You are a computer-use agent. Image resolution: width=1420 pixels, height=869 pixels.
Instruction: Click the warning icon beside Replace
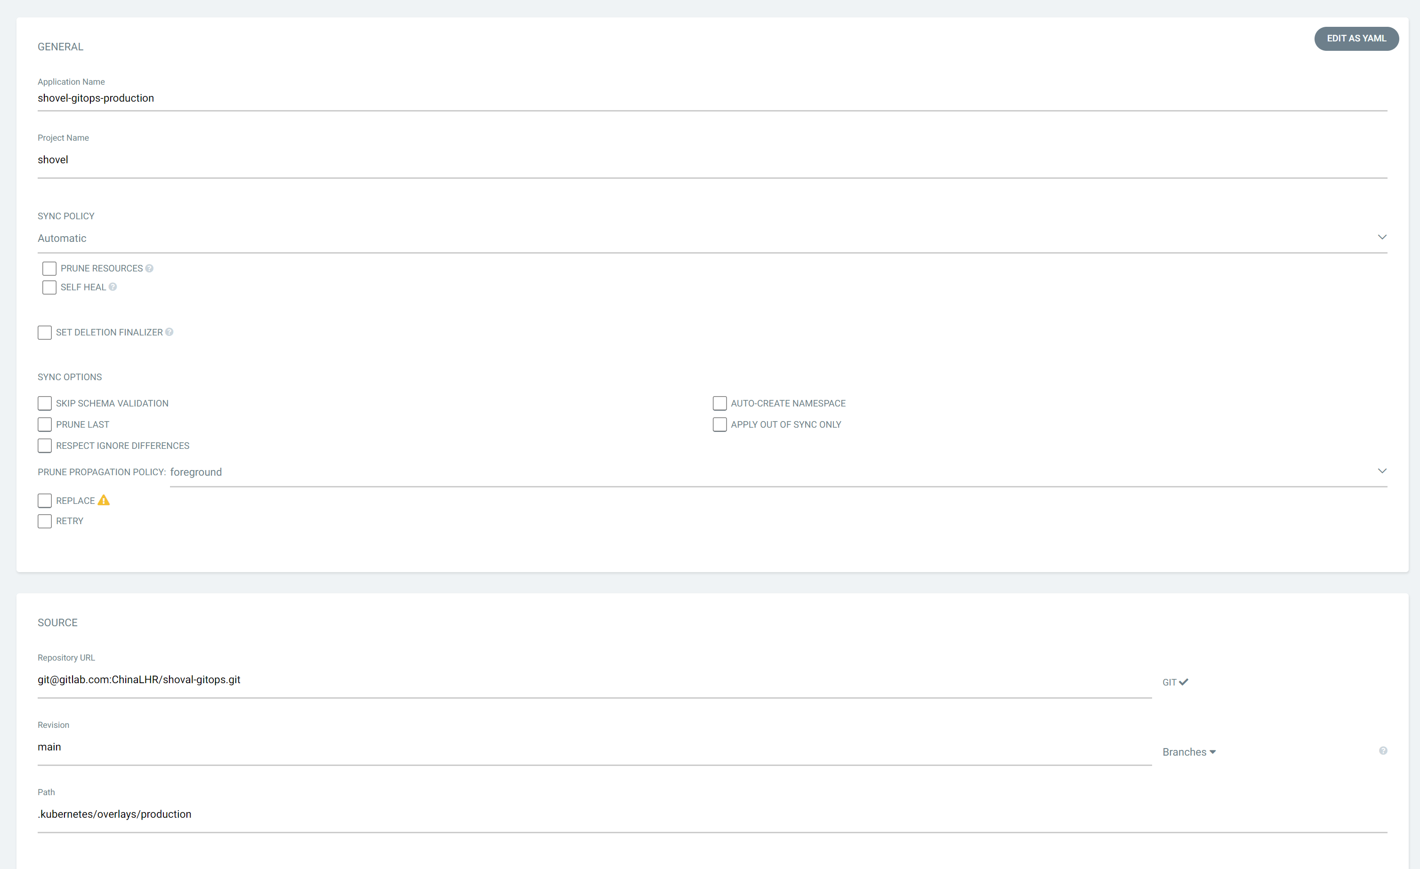click(x=104, y=501)
